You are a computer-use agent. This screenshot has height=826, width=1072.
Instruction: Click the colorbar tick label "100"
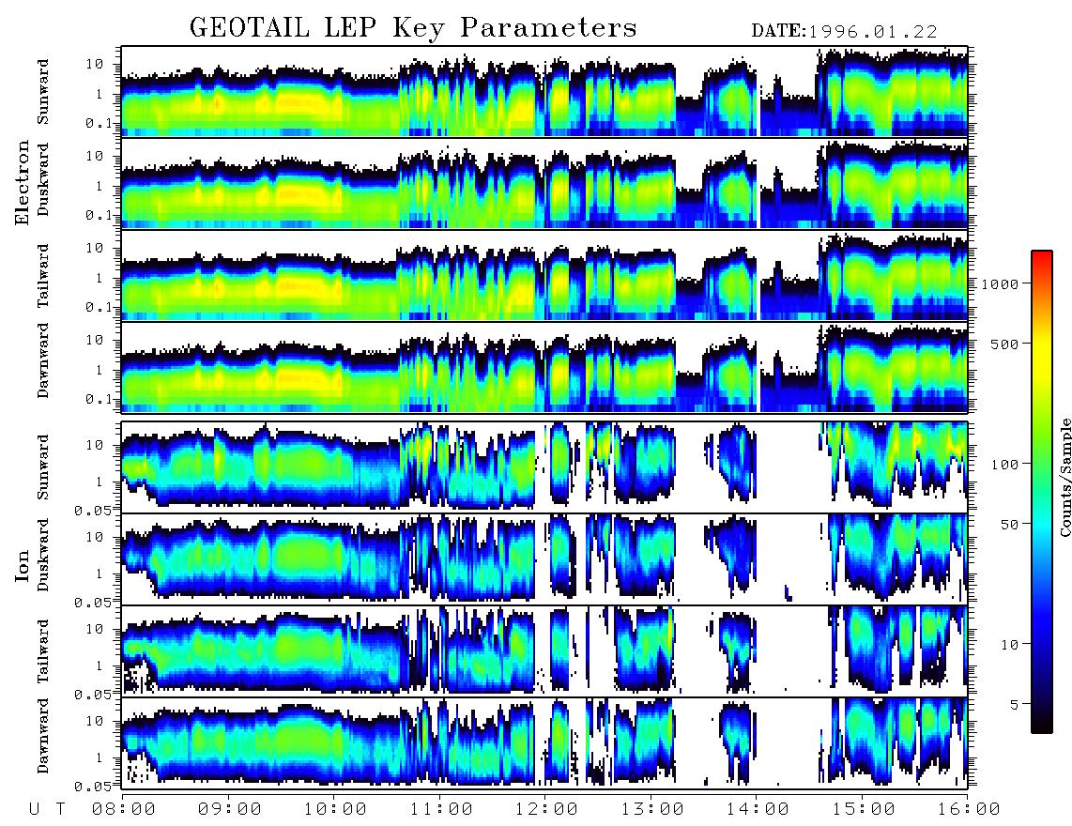1004,465
